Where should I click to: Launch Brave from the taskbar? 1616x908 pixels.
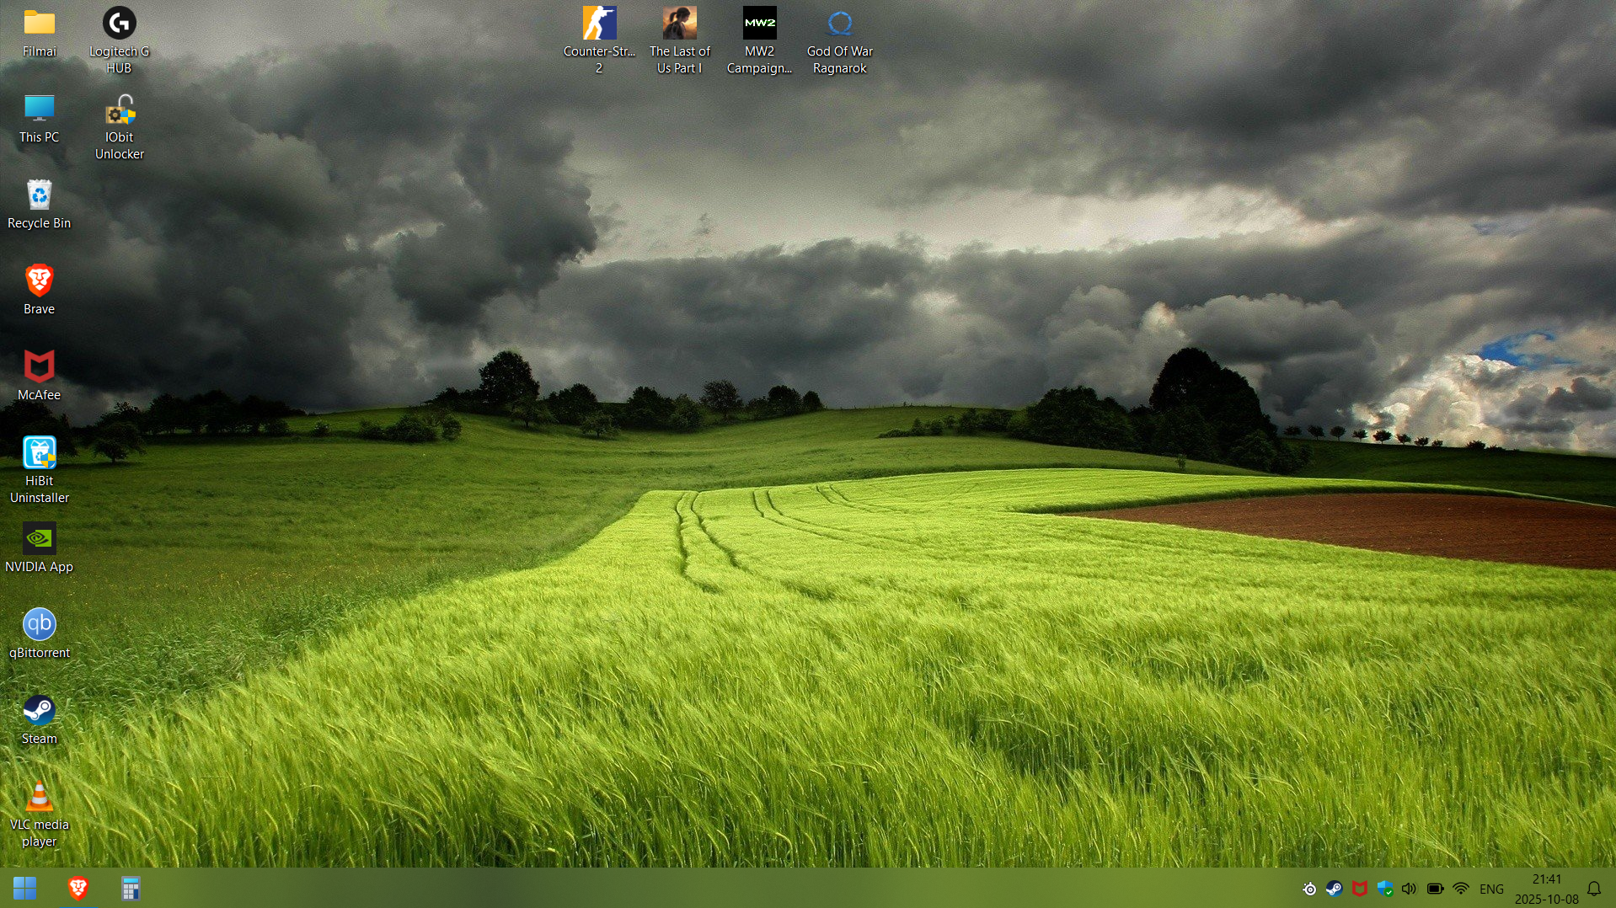click(x=78, y=888)
